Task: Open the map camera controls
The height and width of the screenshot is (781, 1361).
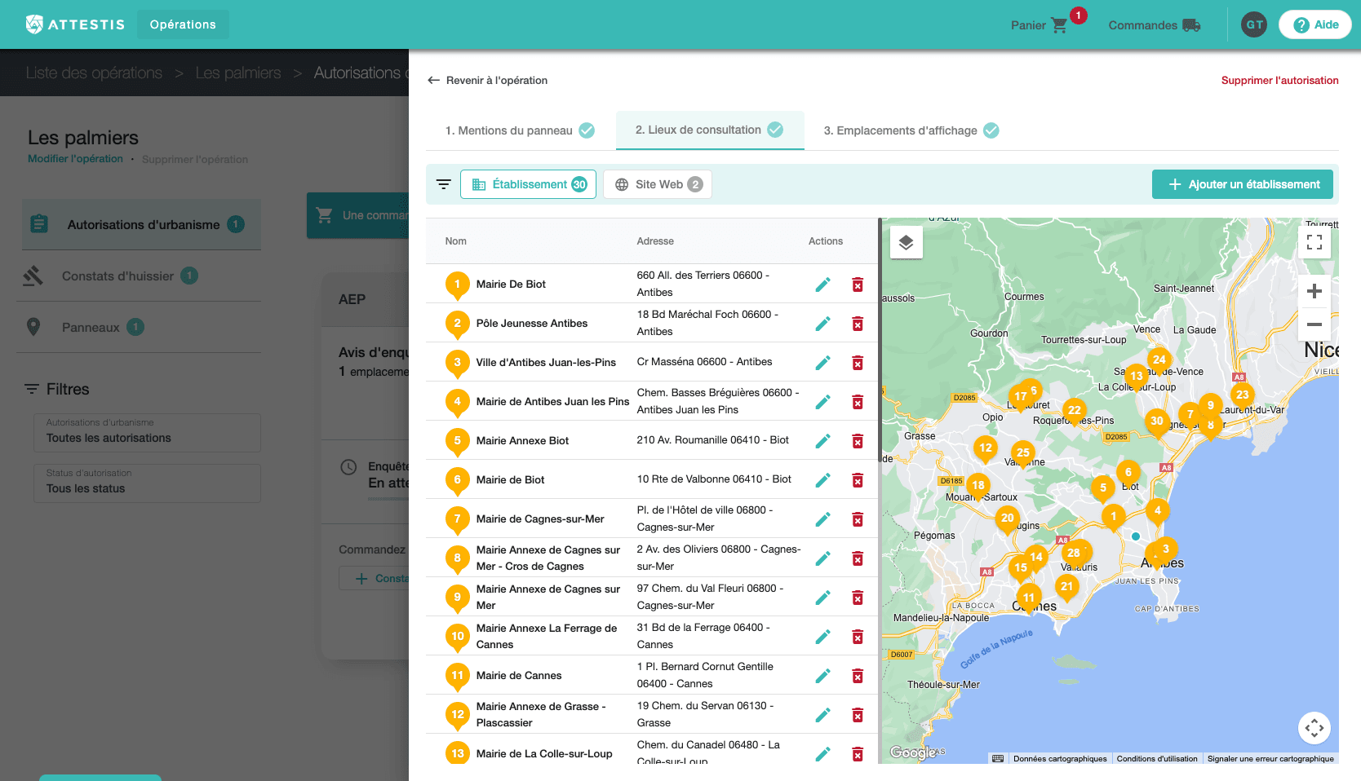Action: click(x=1314, y=727)
